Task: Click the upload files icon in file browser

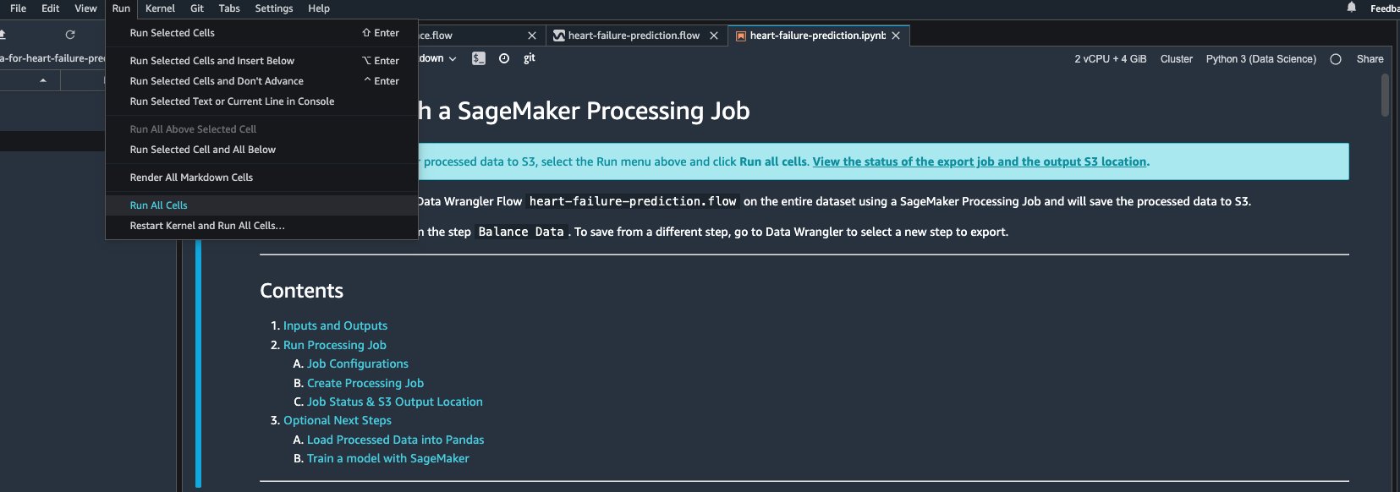Action: click(3, 35)
